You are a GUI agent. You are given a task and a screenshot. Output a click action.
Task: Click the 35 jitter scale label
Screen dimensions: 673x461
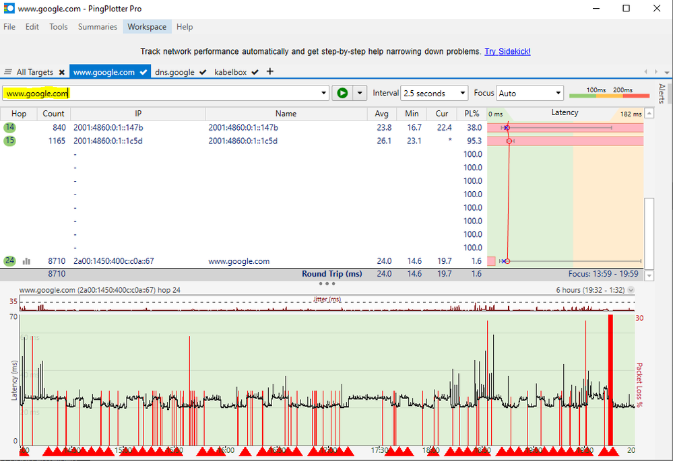tap(13, 302)
